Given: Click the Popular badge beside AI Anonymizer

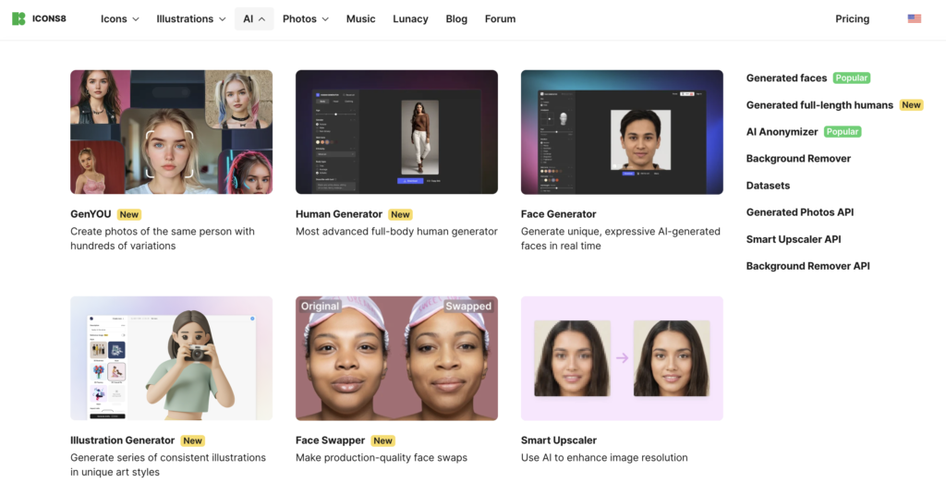Looking at the screenshot, I should pyautogui.click(x=843, y=131).
